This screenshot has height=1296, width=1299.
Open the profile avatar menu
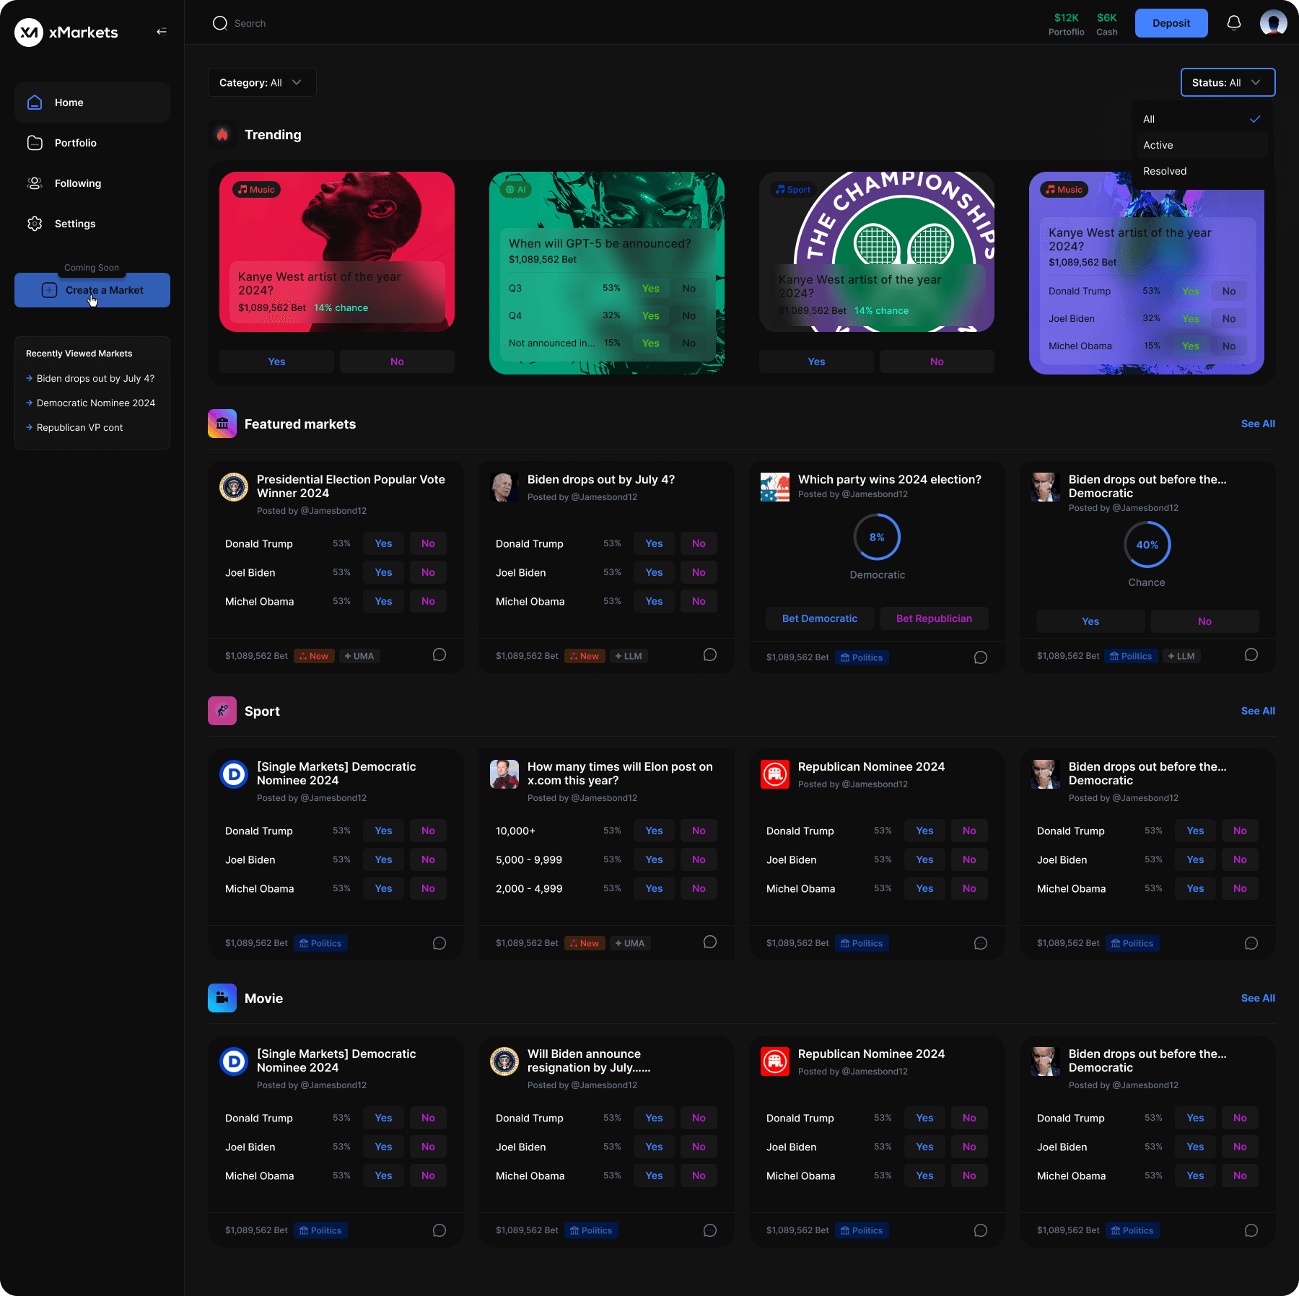coord(1274,22)
